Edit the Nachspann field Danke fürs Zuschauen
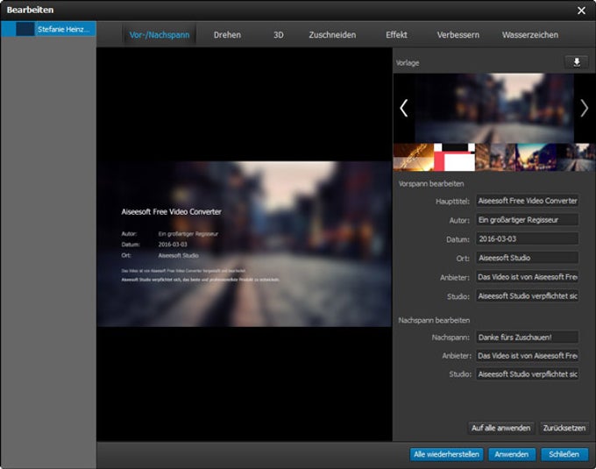This screenshot has height=469, width=596. [x=528, y=338]
